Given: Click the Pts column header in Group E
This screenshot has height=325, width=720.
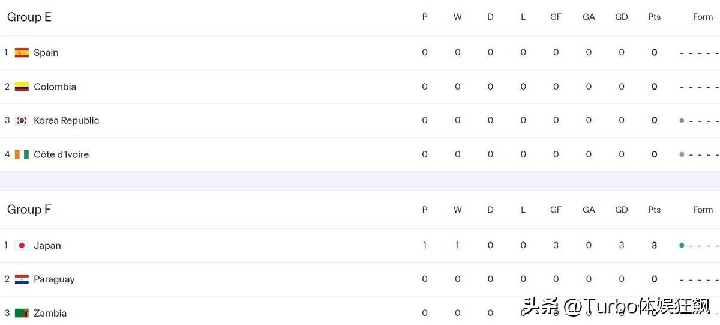Looking at the screenshot, I should point(654,17).
